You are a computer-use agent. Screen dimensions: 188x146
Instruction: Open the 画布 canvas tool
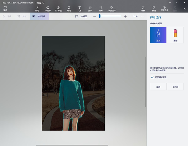(101, 9)
